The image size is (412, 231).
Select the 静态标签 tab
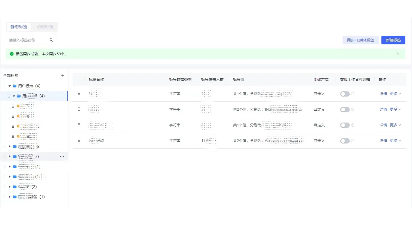tap(19, 26)
